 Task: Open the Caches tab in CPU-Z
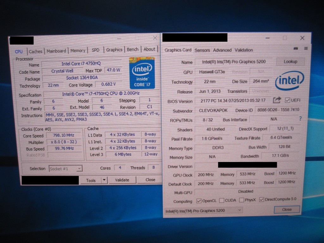click(x=35, y=51)
